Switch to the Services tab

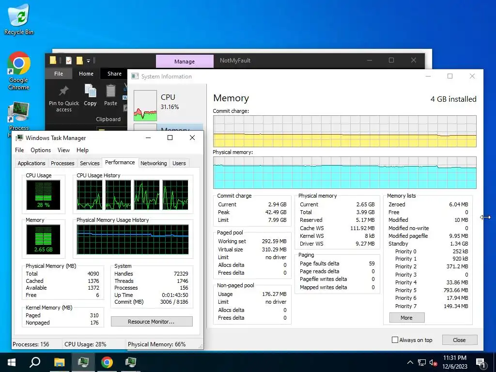[90, 163]
